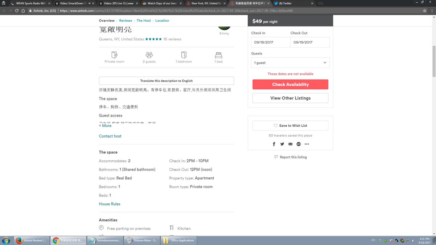Switch to New York, NY Airbnb tab
The height and width of the screenshot is (245, 436).
[x=206, y=3]
